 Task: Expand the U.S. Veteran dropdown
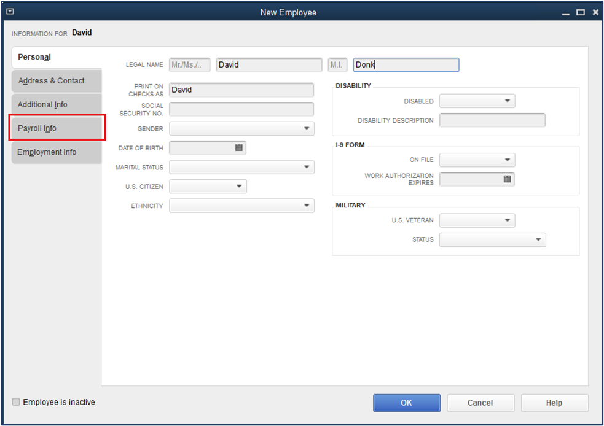(x=508, y=220)
